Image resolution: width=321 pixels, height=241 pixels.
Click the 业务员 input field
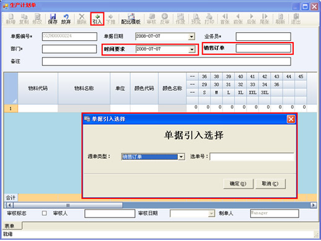[263, 36]
